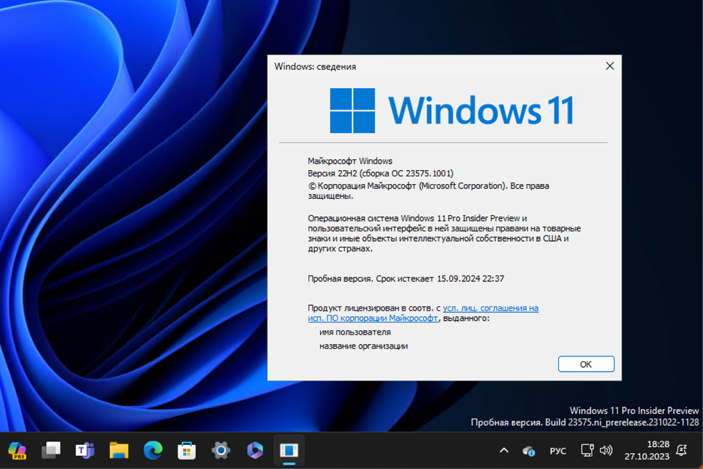Open the РУС language switcher

pos(558,451)
